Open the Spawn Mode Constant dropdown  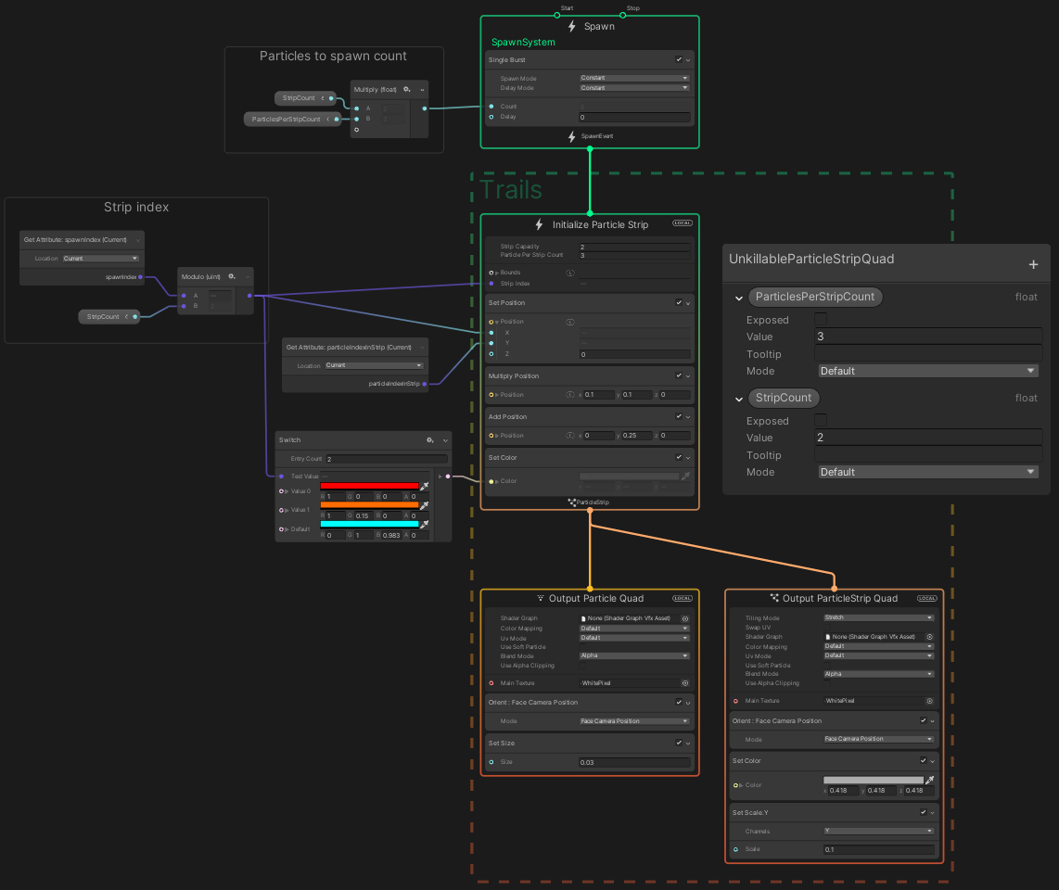tap(633, 77)
